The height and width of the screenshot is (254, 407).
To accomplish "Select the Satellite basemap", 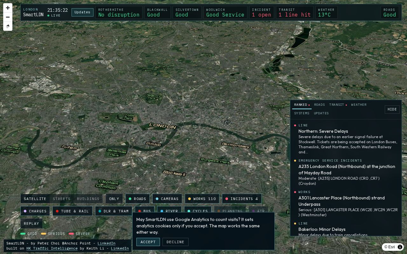I will coord(35,199).
